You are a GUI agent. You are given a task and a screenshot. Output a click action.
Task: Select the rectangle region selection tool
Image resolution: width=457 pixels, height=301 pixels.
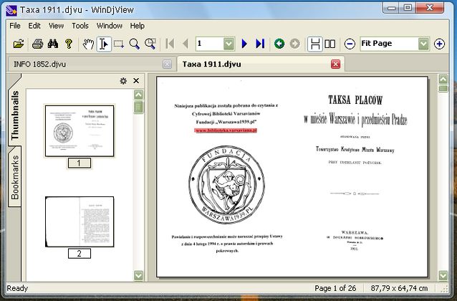[119, 44]
